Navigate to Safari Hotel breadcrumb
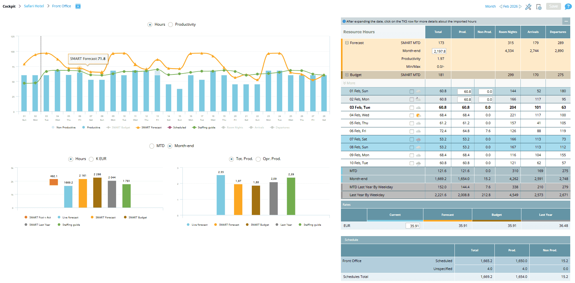 click(x=34, y=6)
